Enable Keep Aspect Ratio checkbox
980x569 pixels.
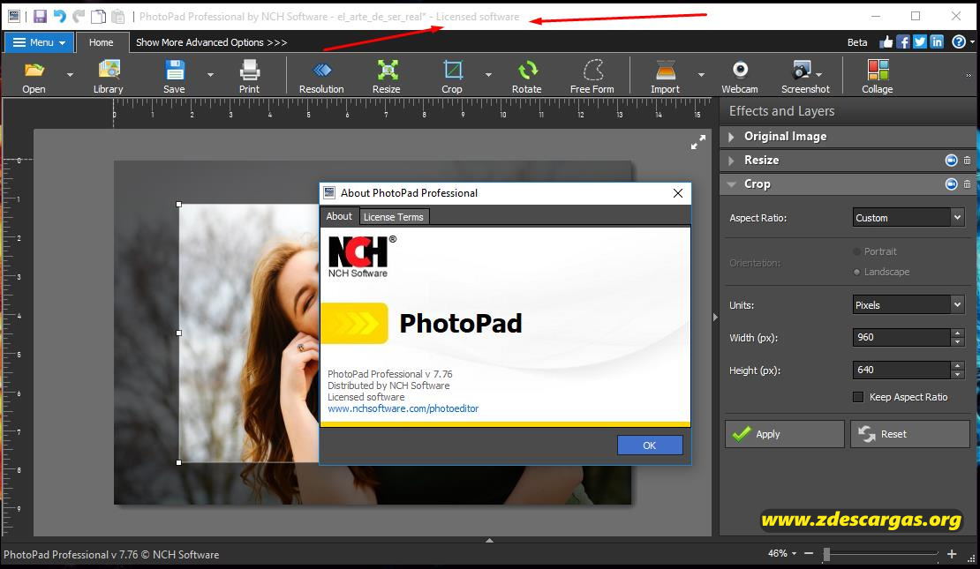point(858,397)
